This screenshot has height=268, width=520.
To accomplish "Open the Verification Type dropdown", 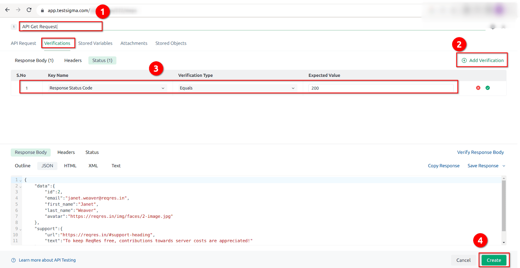I will click(238, 88).
